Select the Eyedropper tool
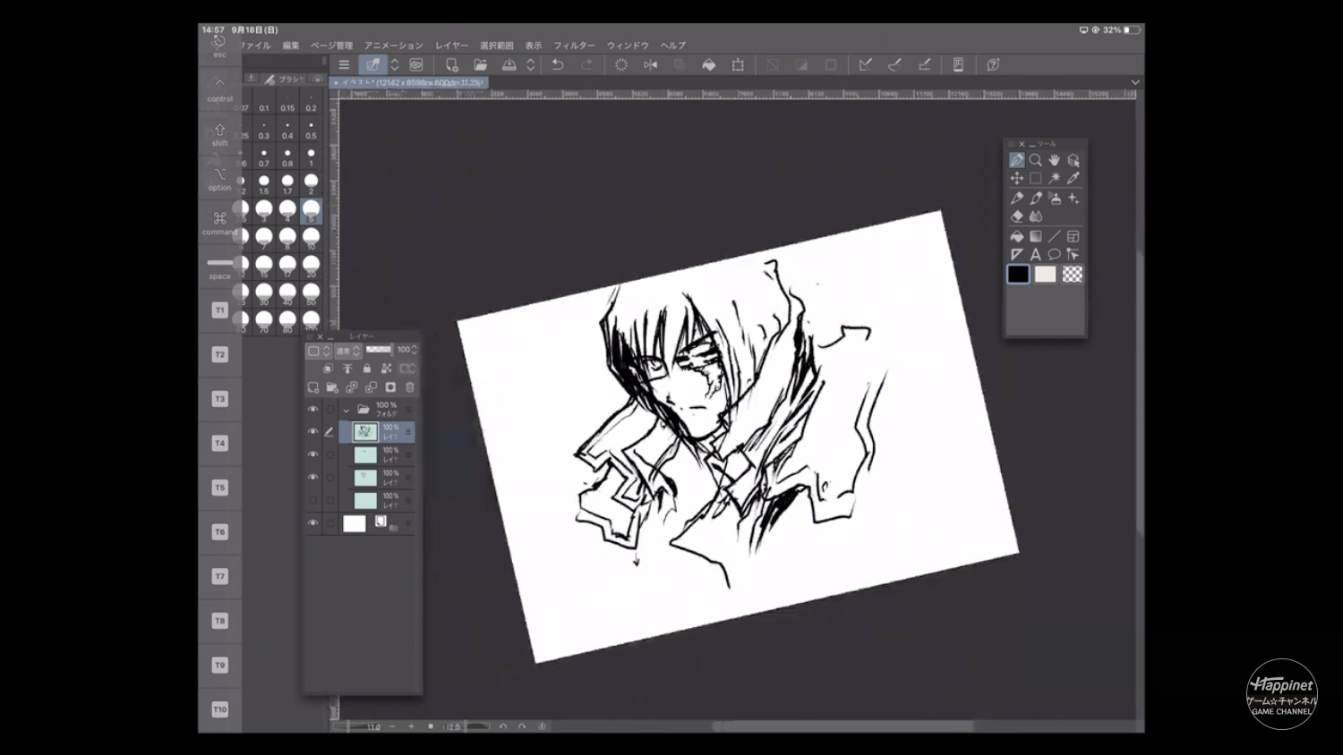Screen dimensions: 1343x755 pyautogui.click(x=1074, y=178)
